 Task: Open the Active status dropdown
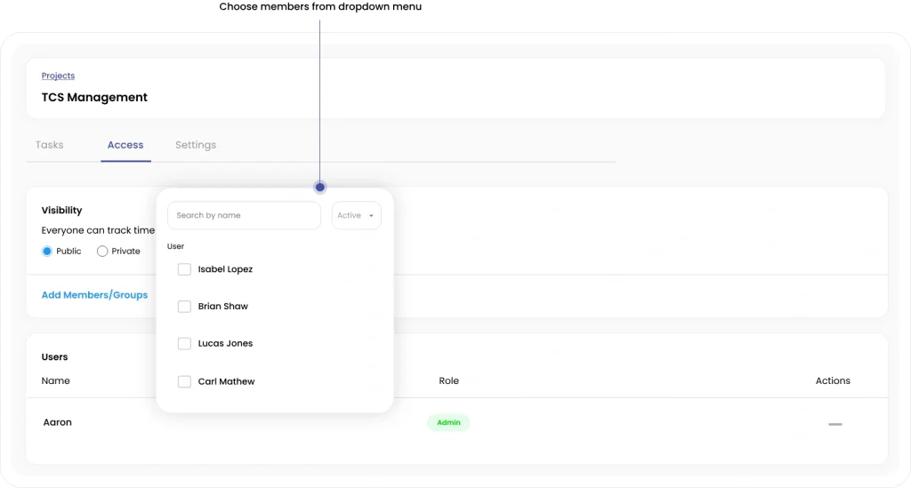click(356, 215)
